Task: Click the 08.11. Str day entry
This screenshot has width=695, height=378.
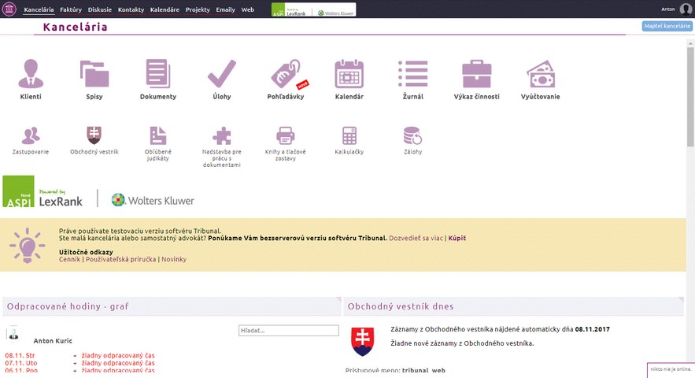Action: (x=20, y=355)
